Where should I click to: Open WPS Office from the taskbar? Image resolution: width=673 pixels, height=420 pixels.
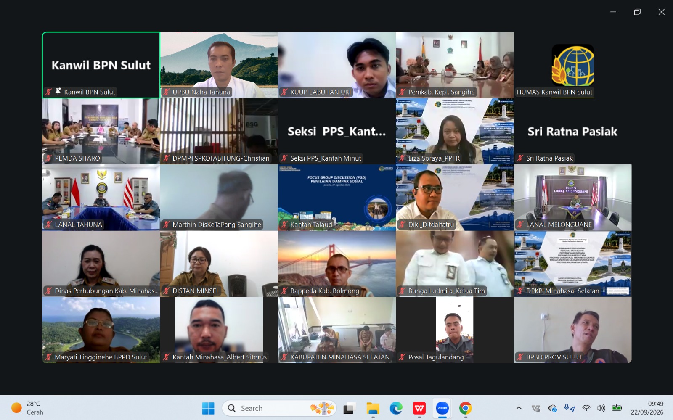(419, 408)
